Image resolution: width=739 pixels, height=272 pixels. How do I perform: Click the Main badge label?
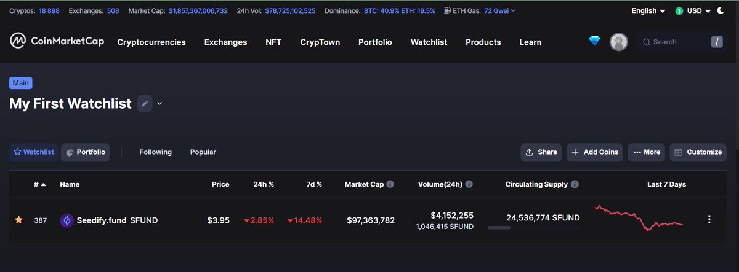21,83
